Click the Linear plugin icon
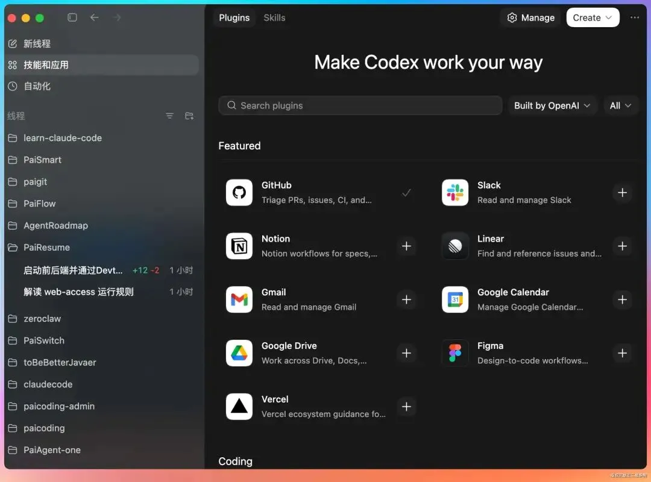The width and height of the screenshot is (651, 482). pos(455,246)
